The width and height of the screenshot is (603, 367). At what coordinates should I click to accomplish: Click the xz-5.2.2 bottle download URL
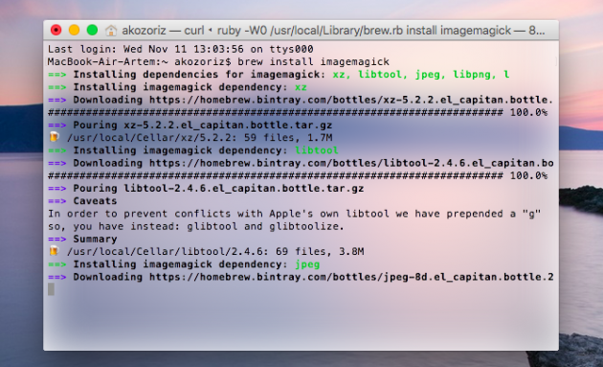(x=351, y=100)
